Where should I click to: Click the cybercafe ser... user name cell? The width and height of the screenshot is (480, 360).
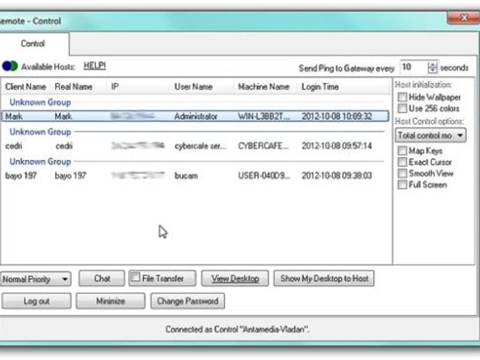pos(200,146)
